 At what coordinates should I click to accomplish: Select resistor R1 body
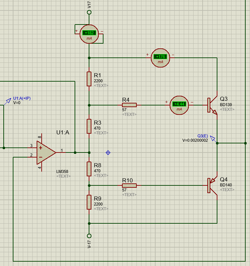coord(89,79)
